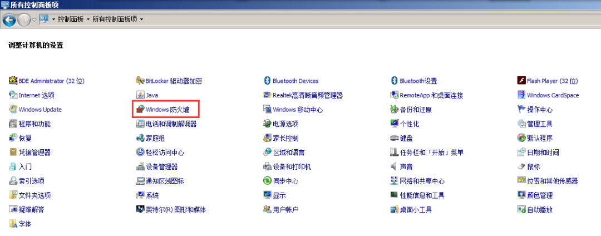
Task: Expand the arrow after 控制面板 breadcrumb
Action: [x=88, y=19]
